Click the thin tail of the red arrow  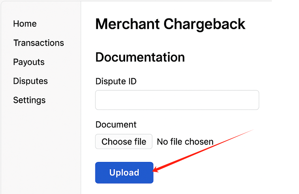[x=249, y=132]
